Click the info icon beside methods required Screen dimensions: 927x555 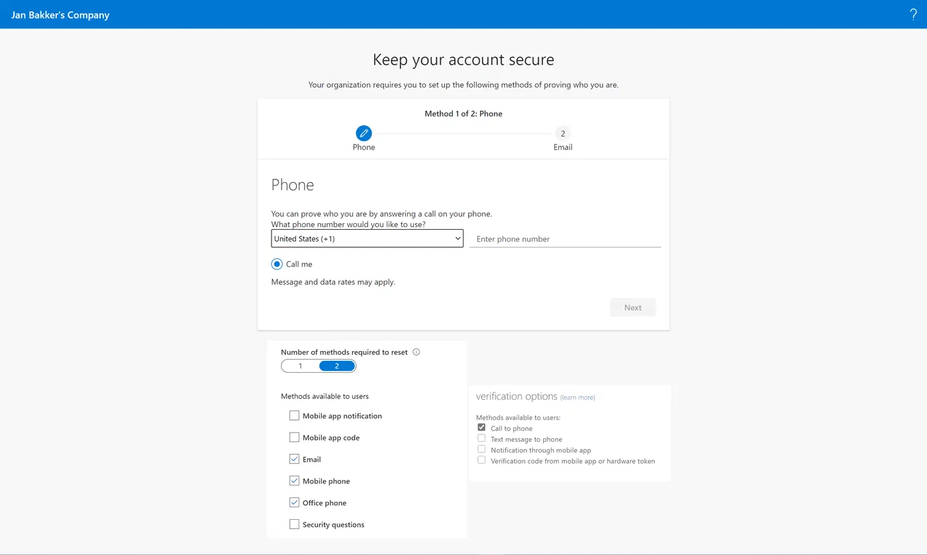(x=416, y=352)
